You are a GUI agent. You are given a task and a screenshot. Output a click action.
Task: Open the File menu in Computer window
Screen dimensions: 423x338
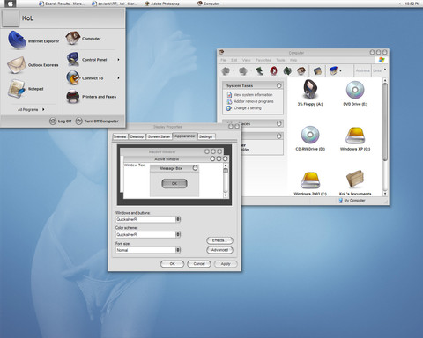(223, 60)
